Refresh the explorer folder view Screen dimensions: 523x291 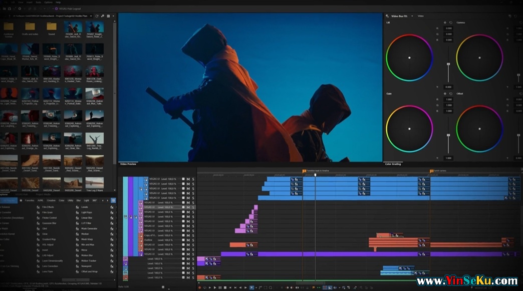coord(96,16)
